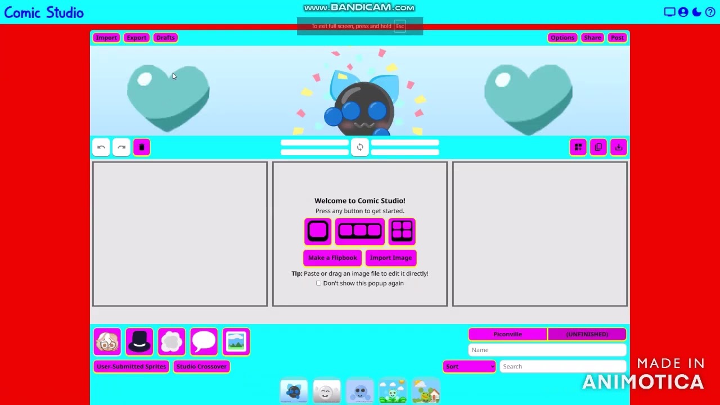The image size is (720, 405).
Task: Click the undo arrow button
Action: pos(101,147)
